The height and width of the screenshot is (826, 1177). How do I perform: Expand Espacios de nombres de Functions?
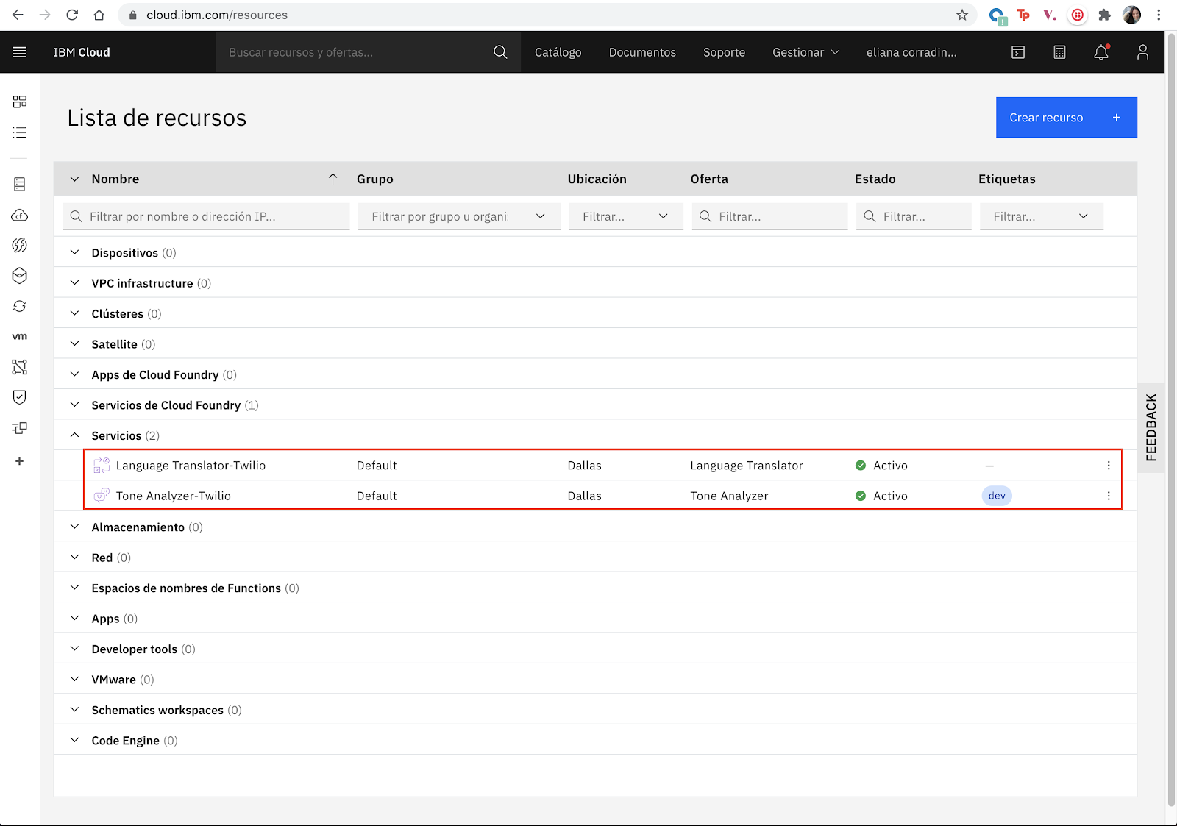74,588
